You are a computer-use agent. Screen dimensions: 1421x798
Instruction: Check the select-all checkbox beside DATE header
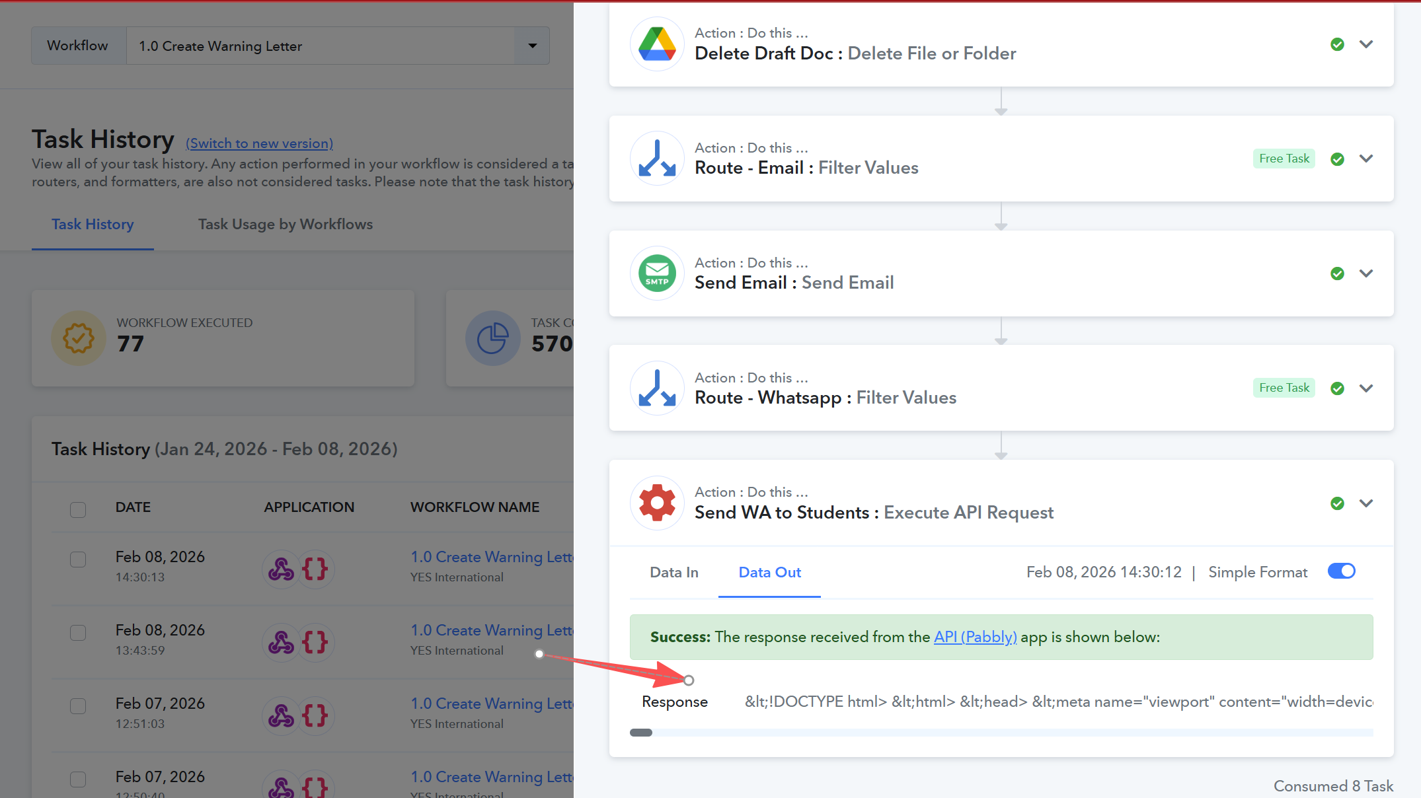[78, 509]
